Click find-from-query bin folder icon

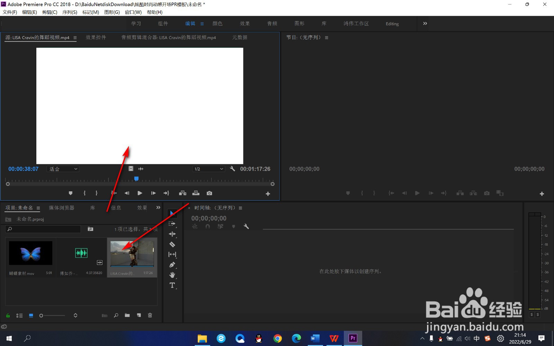(90, 229)
